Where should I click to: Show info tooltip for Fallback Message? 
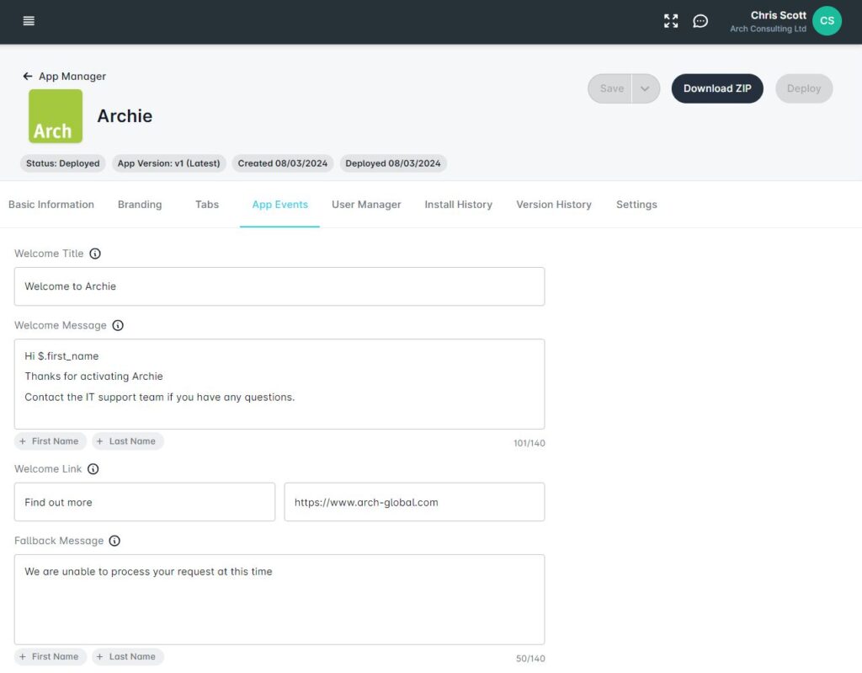[114, 541]
